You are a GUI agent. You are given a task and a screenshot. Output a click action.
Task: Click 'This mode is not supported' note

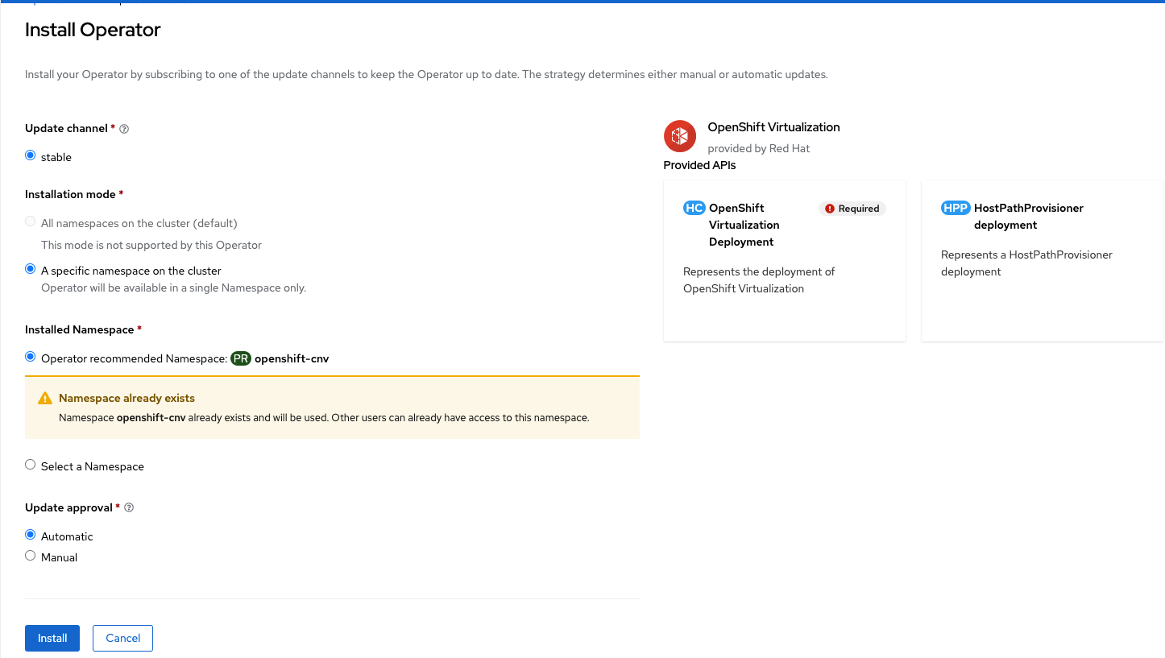[151, 245]
